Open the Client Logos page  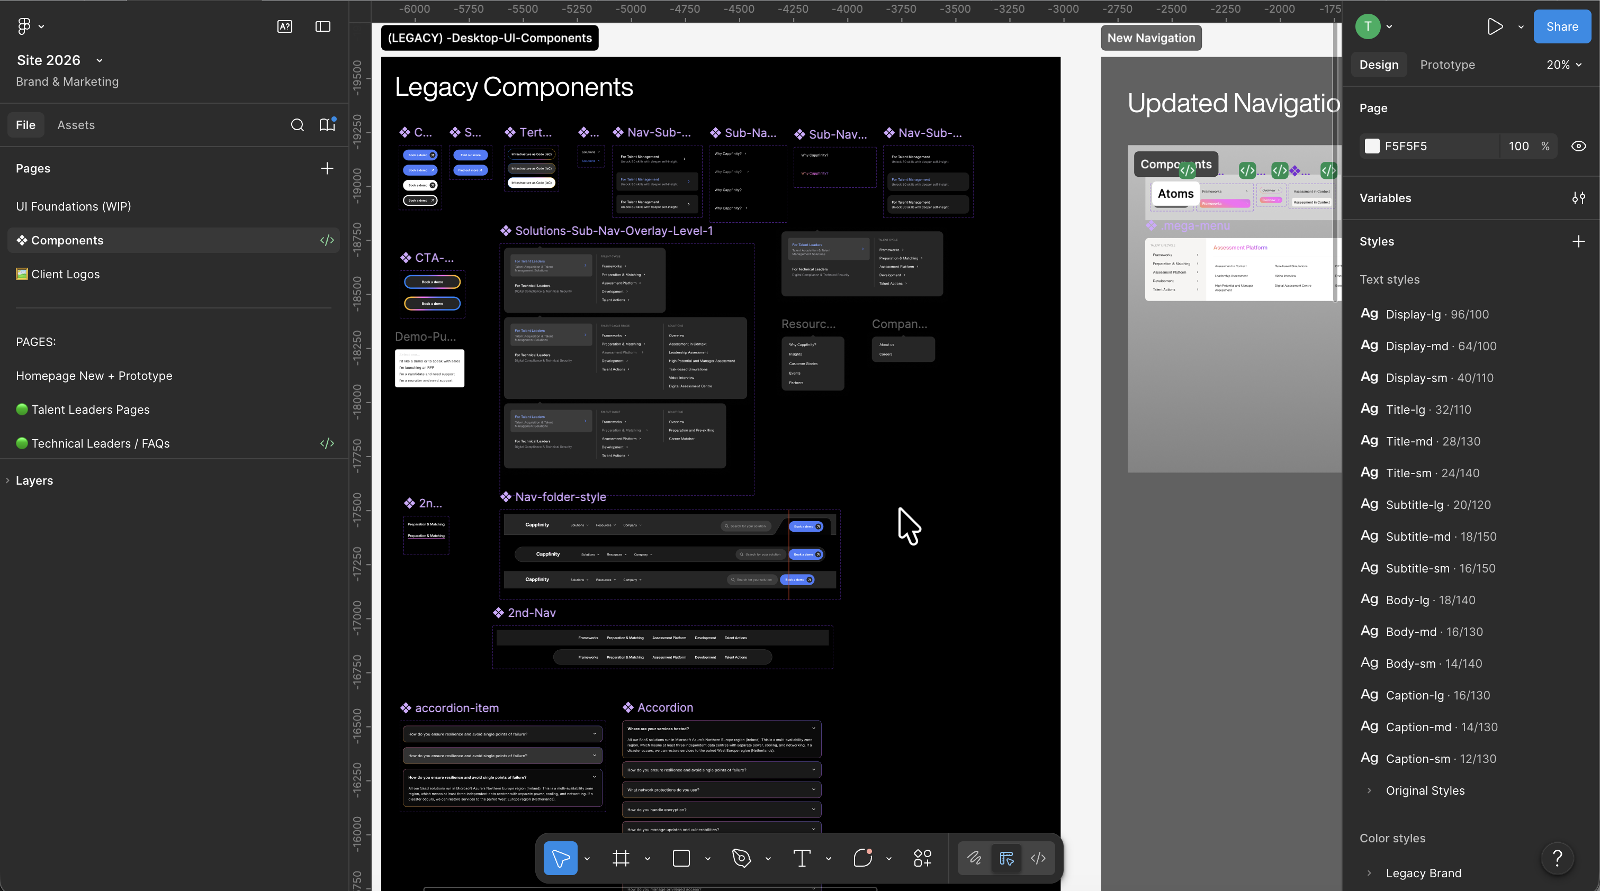(173, 274)
